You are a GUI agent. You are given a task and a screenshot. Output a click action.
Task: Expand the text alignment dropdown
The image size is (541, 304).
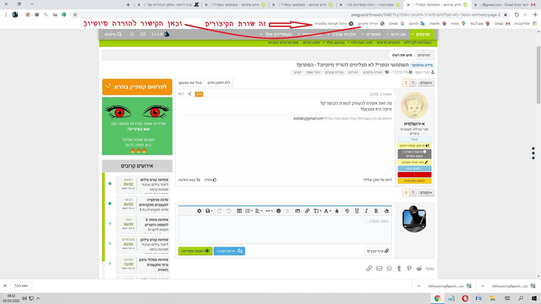tap(259, 211)
